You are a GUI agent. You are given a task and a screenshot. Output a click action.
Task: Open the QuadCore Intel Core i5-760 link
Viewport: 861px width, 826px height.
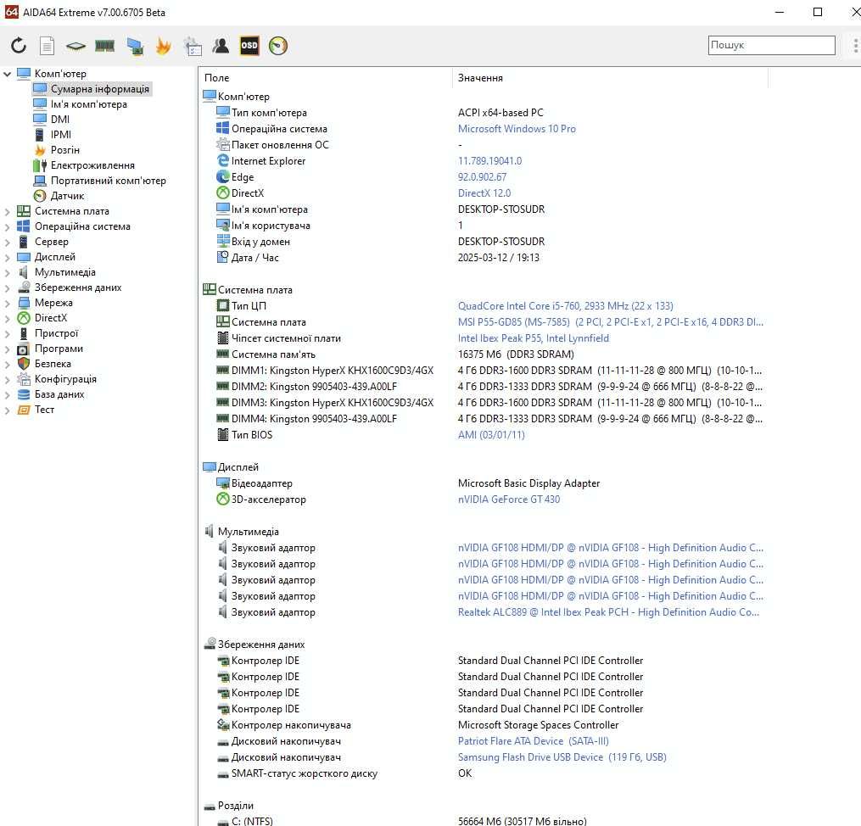tap(566, 305)
